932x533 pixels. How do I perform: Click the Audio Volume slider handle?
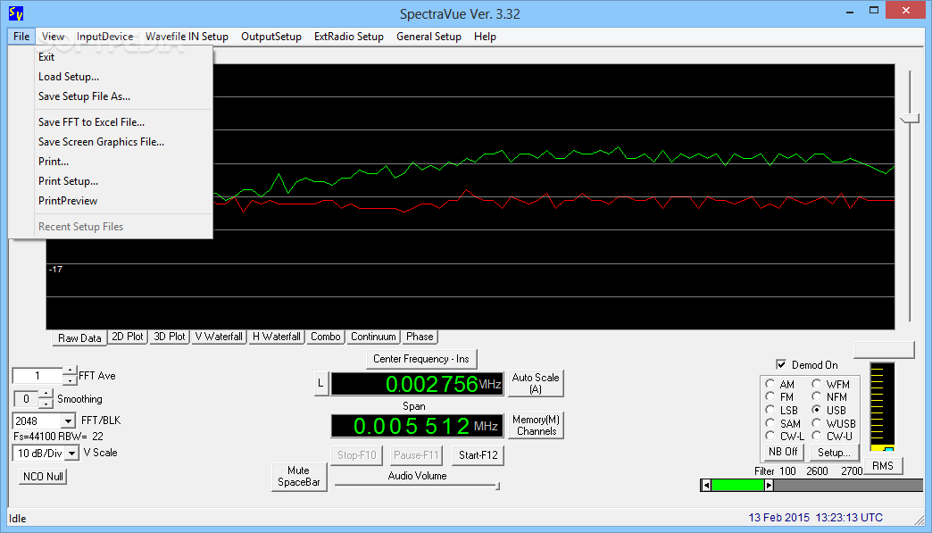tap(497, 486)
